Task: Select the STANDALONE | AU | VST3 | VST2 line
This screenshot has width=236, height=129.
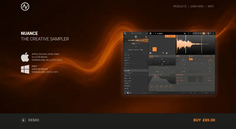Action: [47, 60]
